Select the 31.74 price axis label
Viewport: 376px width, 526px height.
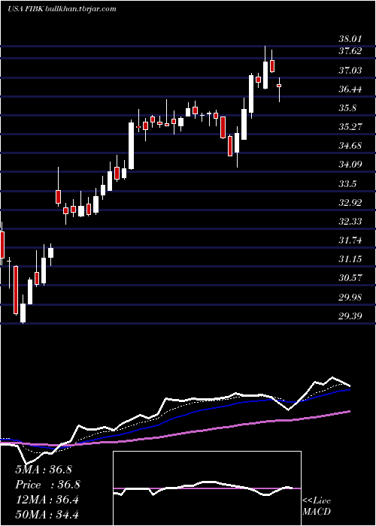coord(350,240)
